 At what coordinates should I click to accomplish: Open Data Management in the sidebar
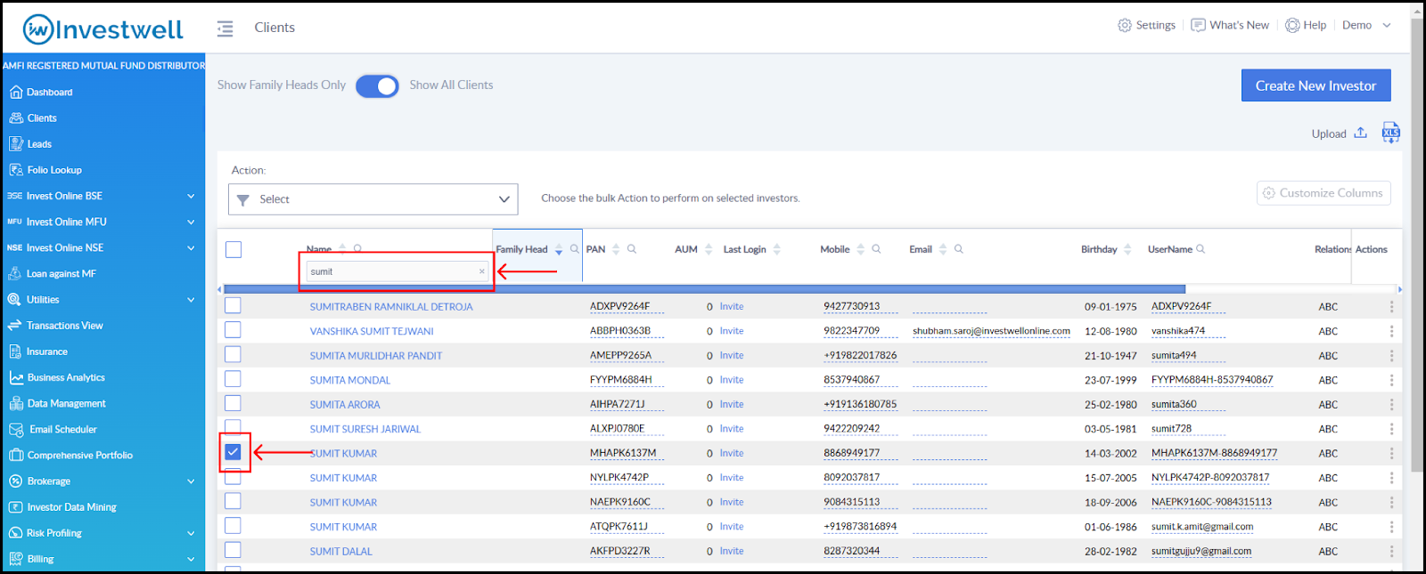pos(57,403)
